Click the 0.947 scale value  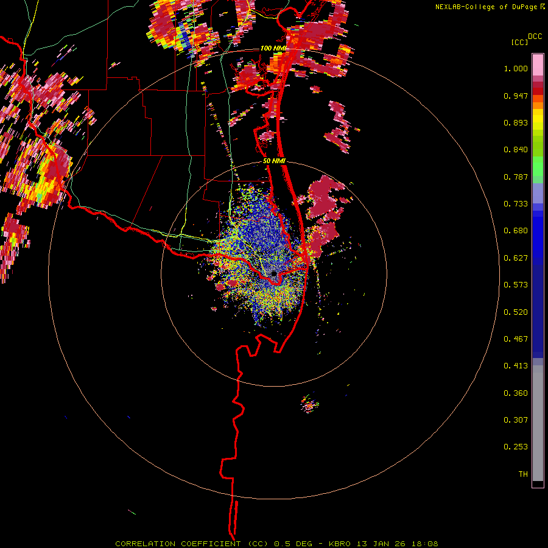516,96
